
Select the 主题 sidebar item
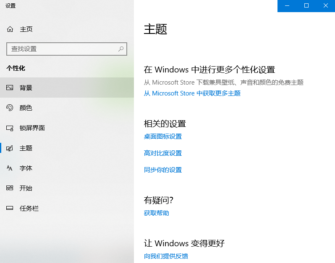(x=67, y=148)
